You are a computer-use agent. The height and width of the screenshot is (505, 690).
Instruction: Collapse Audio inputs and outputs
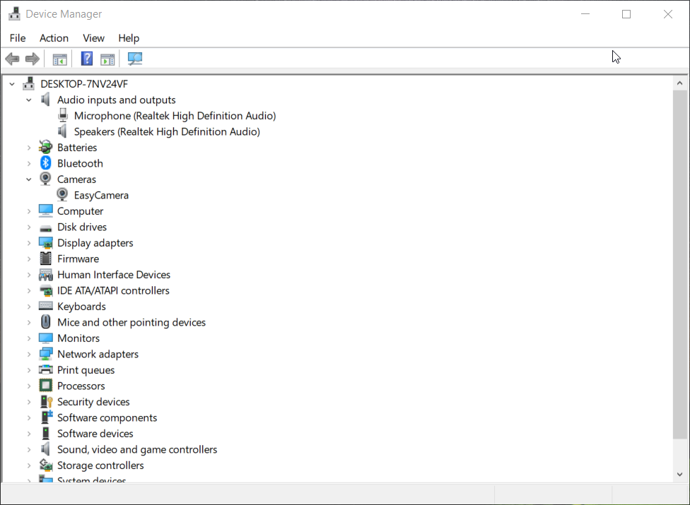tap(29, 100)
